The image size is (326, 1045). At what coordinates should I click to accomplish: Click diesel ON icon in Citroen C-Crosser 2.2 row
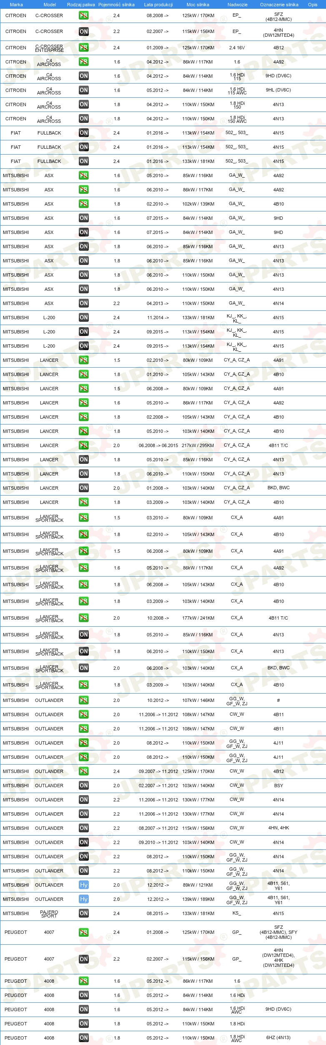click(x=84, y=31)
